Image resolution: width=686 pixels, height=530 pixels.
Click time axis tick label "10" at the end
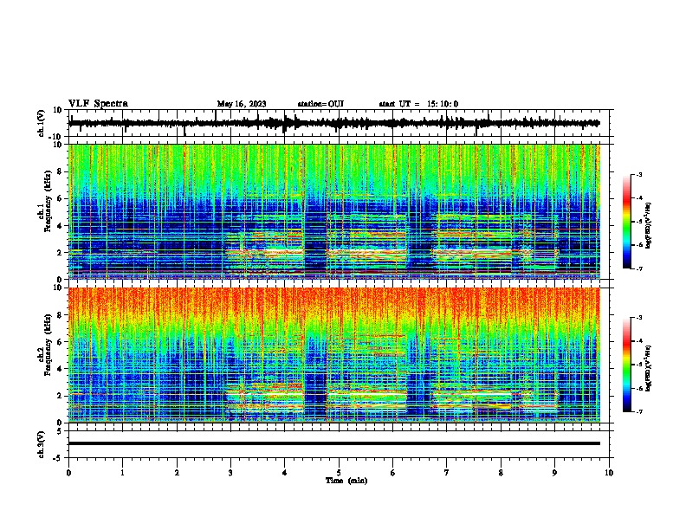tap(609, 473)
